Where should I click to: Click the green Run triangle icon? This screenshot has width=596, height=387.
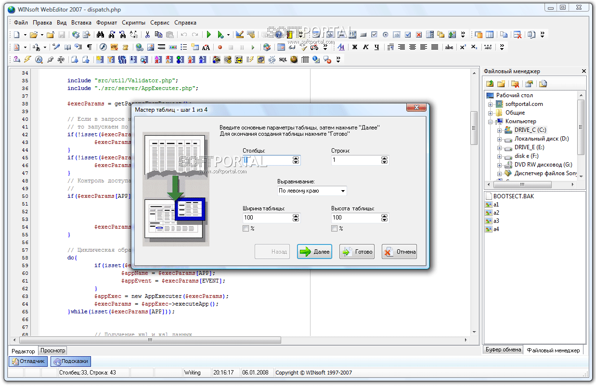click(x=209, y=35)
